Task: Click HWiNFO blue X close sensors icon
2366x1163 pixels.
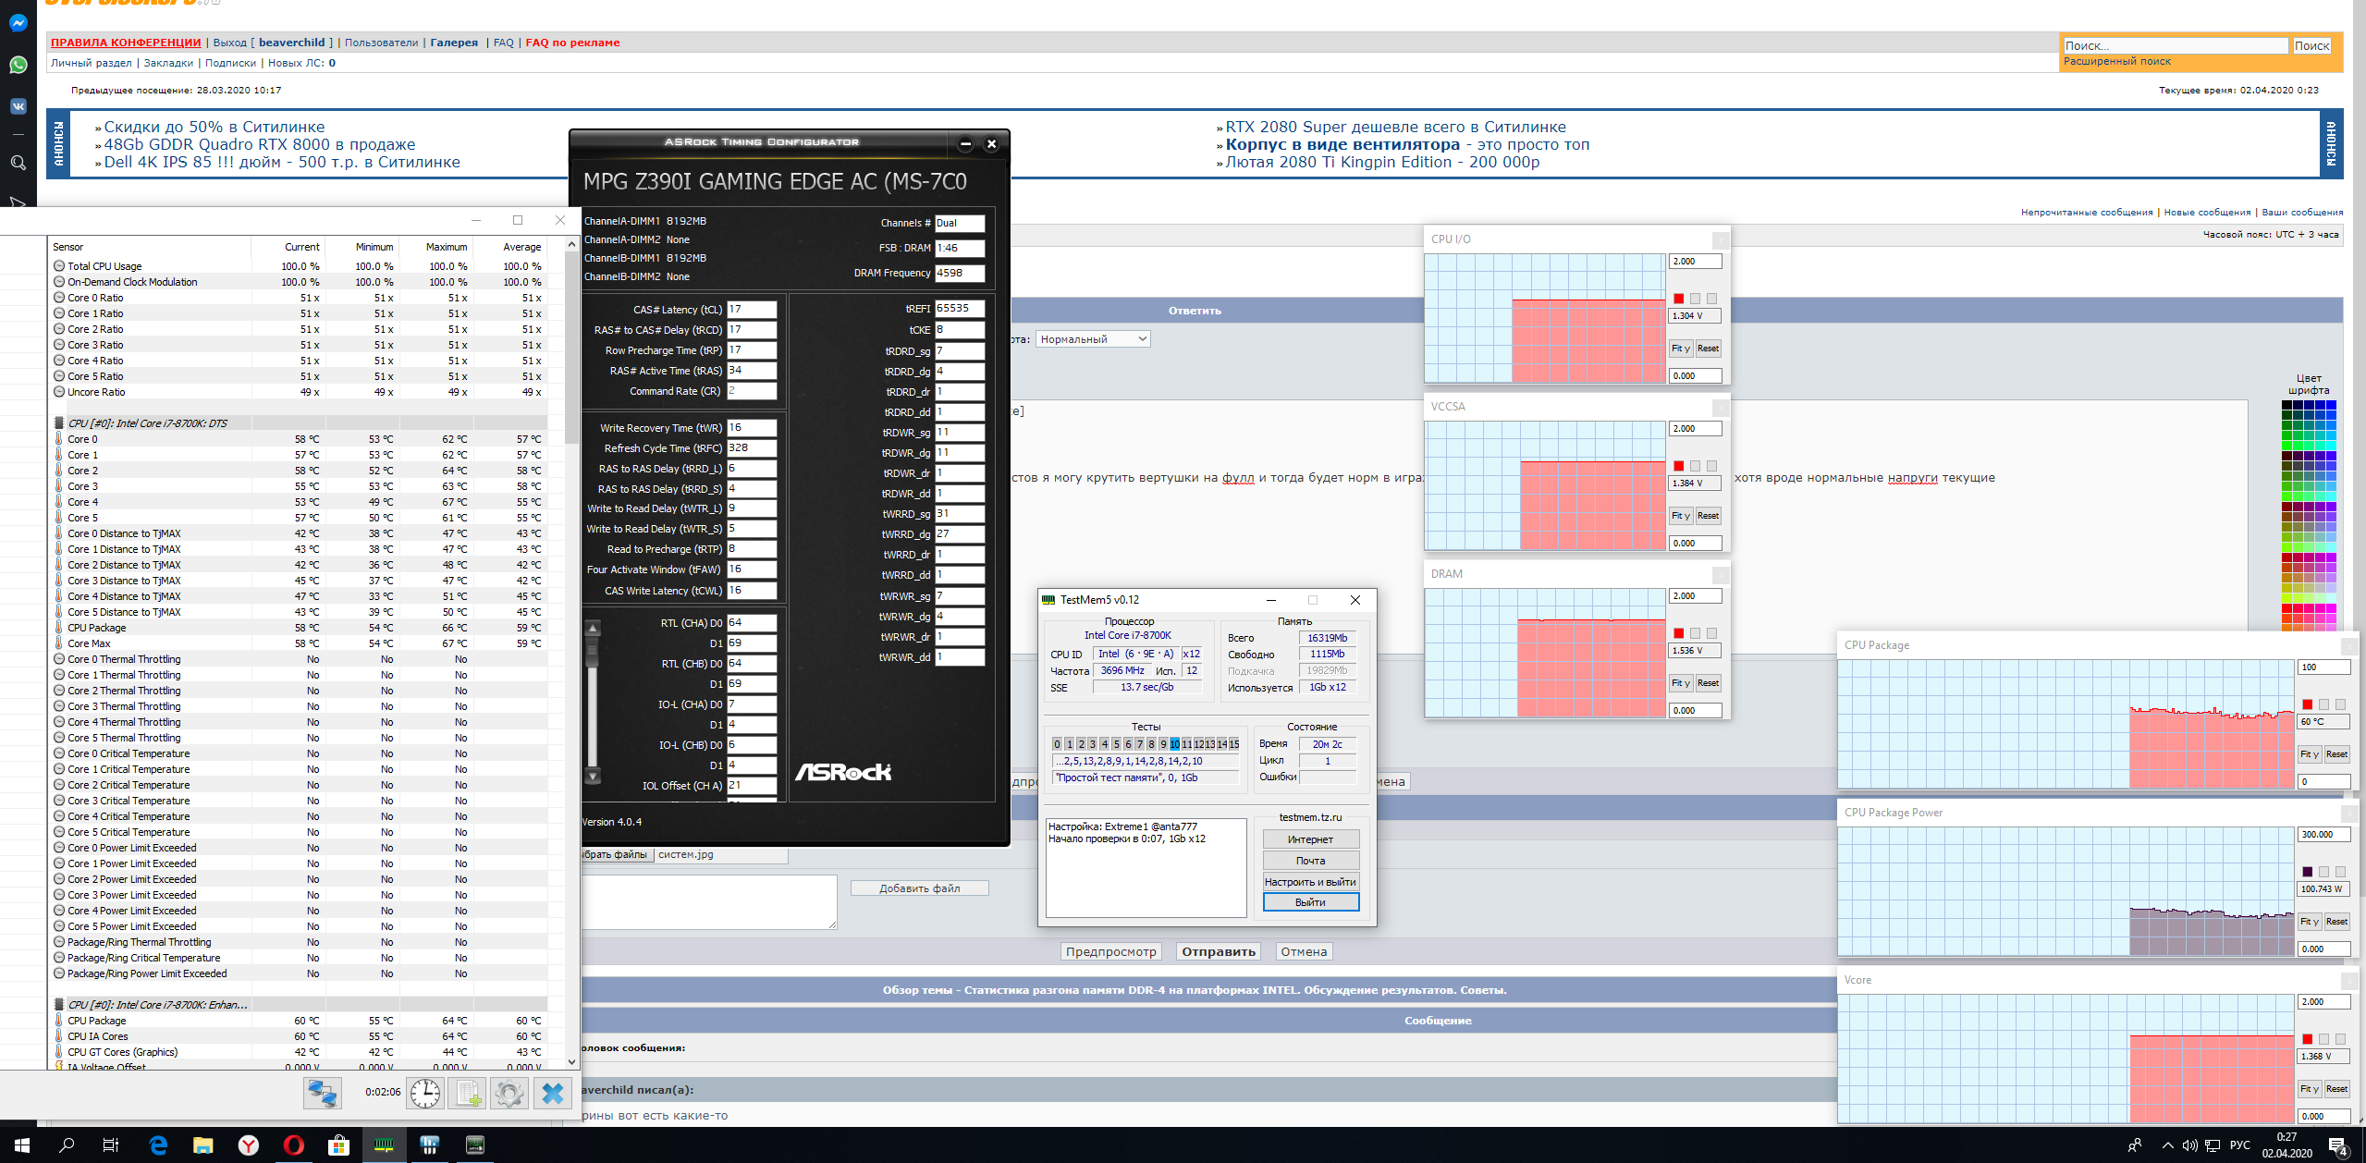Action: click(553, 1093)
